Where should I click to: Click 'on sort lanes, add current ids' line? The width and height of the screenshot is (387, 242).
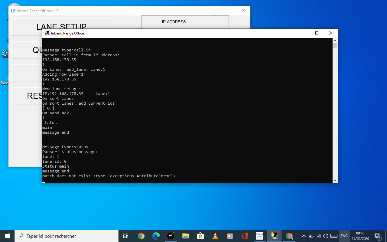pos(79,103)
